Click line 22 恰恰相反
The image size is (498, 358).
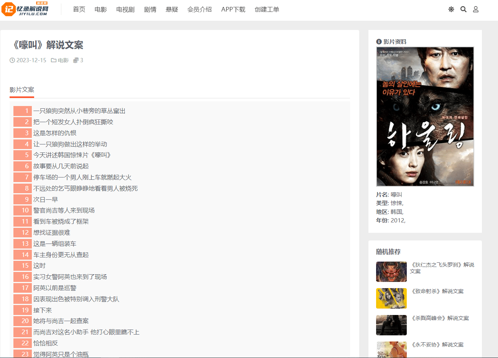click(x=46, y=343)
